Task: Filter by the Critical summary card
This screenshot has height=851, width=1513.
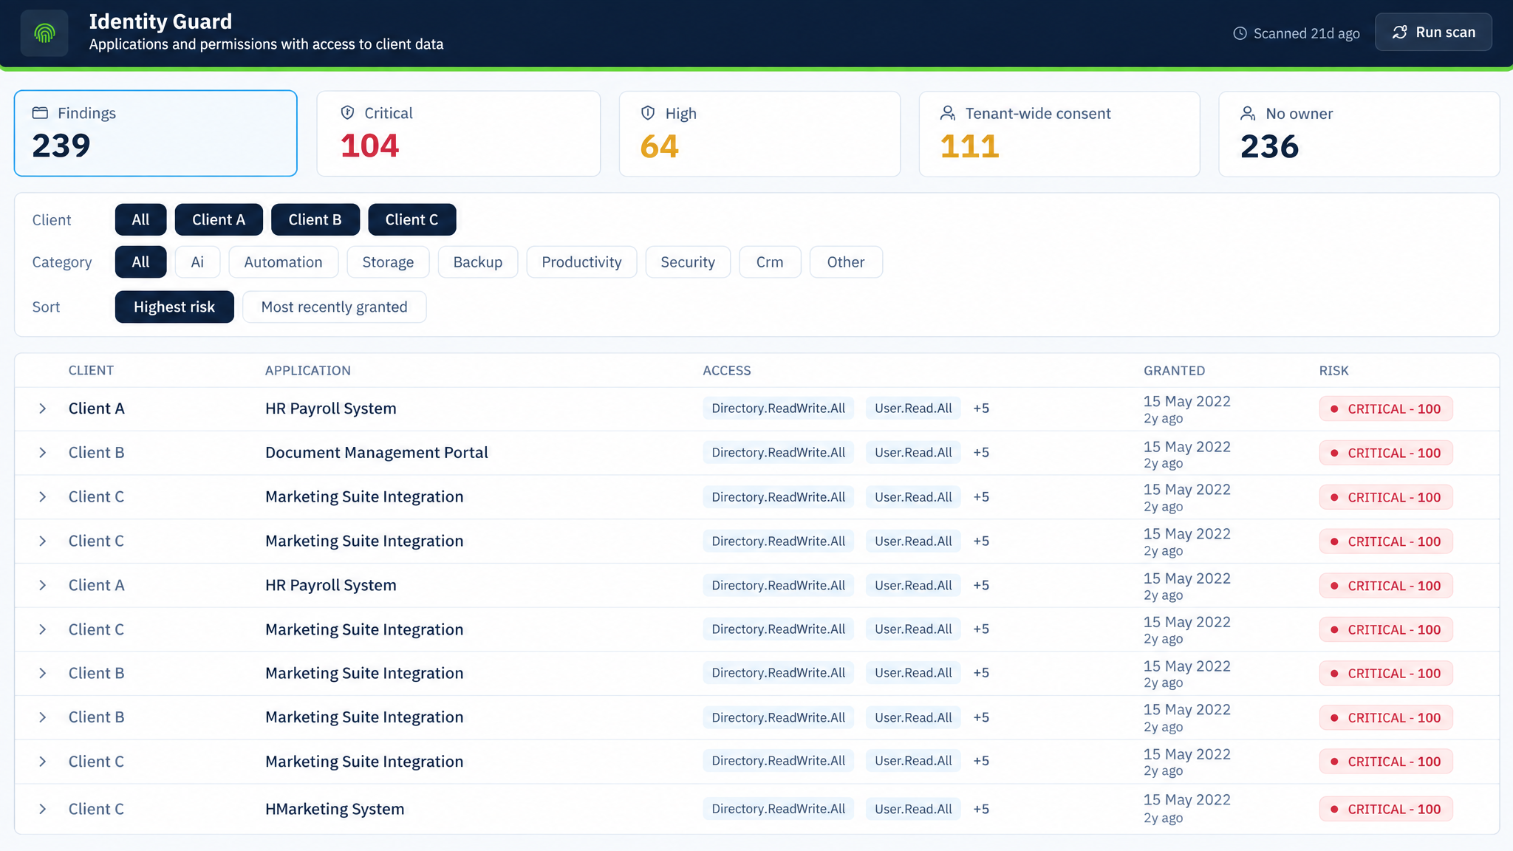Action: (x=458, y=134)
